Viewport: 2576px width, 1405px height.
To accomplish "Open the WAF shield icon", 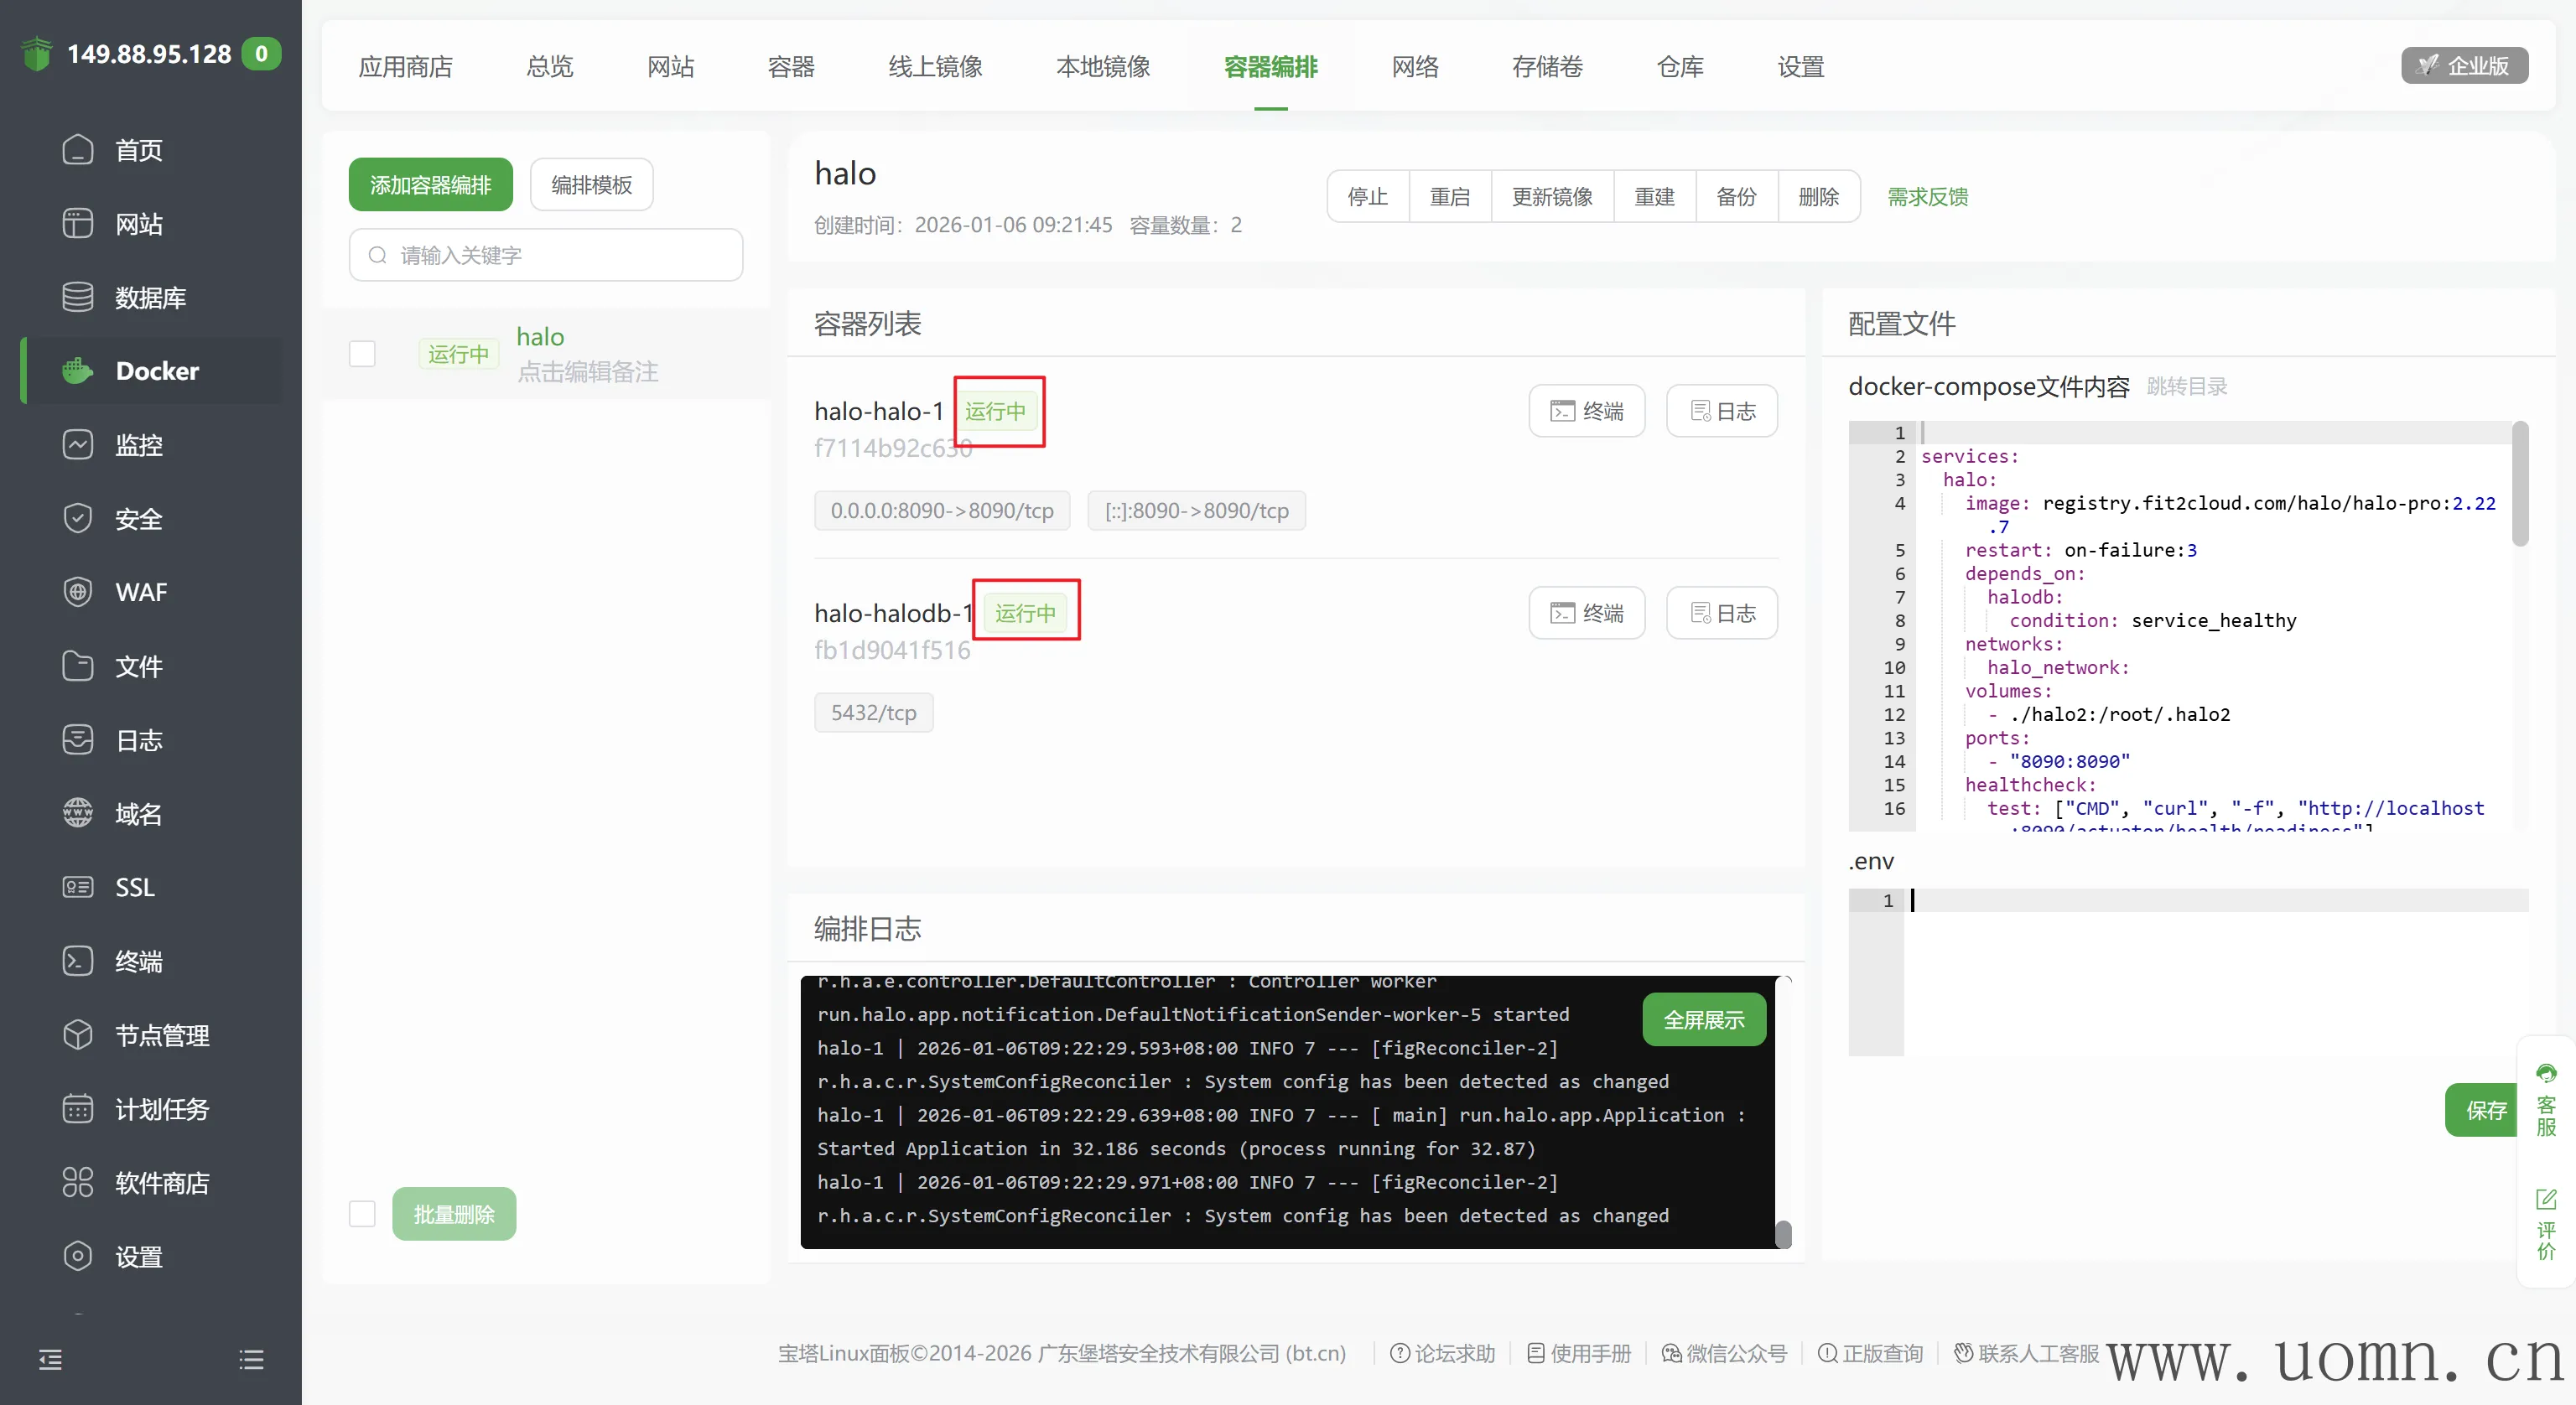I will click(x=77, y=592).
